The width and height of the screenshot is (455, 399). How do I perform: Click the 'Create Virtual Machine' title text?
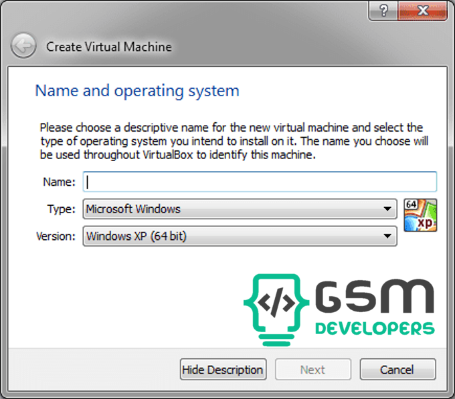tap(109, 47)
